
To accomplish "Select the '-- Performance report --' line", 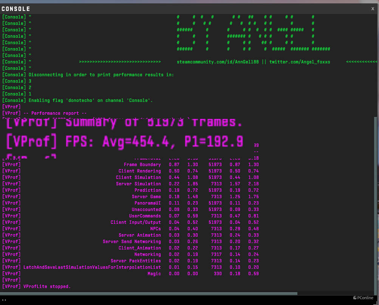I will pos(45,113).
